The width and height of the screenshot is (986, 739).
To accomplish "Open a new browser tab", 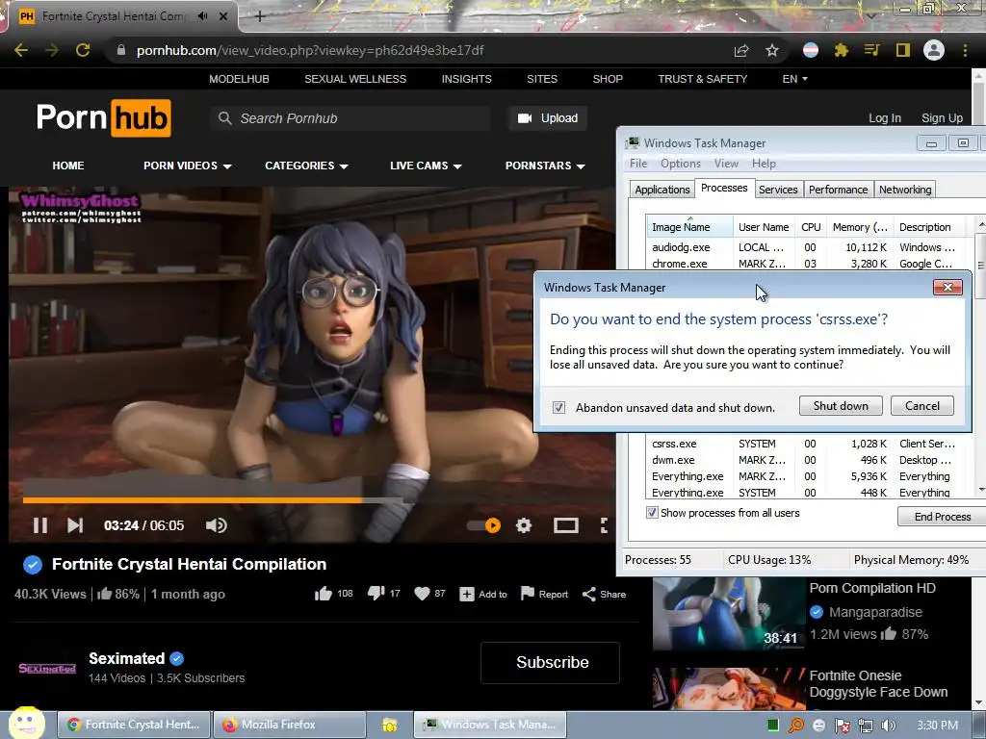I will click(x=259, y=16).
